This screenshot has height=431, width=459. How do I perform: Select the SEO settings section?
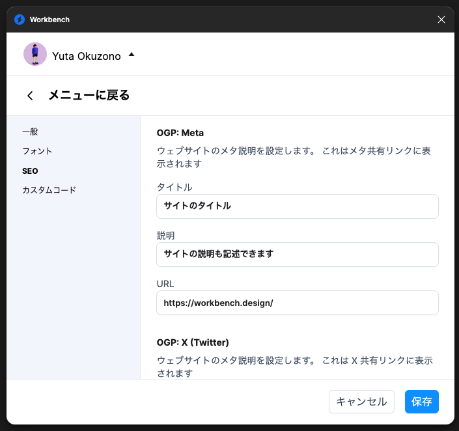pyautogui.click(x=30, y=171)
